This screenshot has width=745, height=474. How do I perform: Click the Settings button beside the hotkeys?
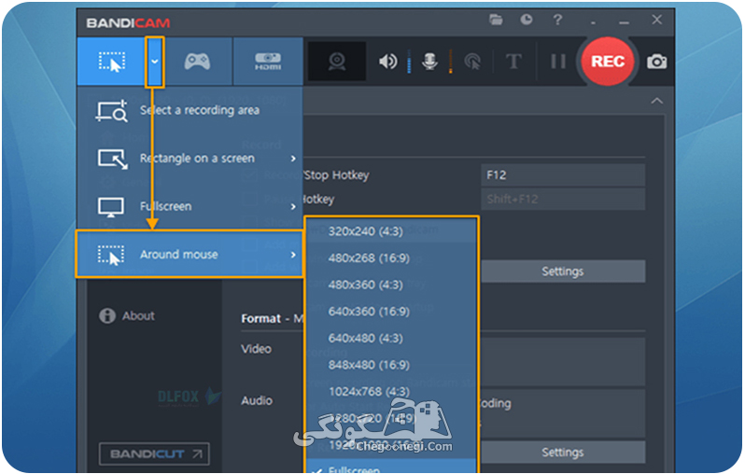[563, 272]
